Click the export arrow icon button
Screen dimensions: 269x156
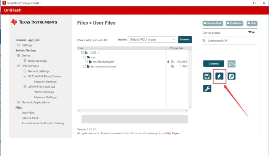tap(231, 76)
